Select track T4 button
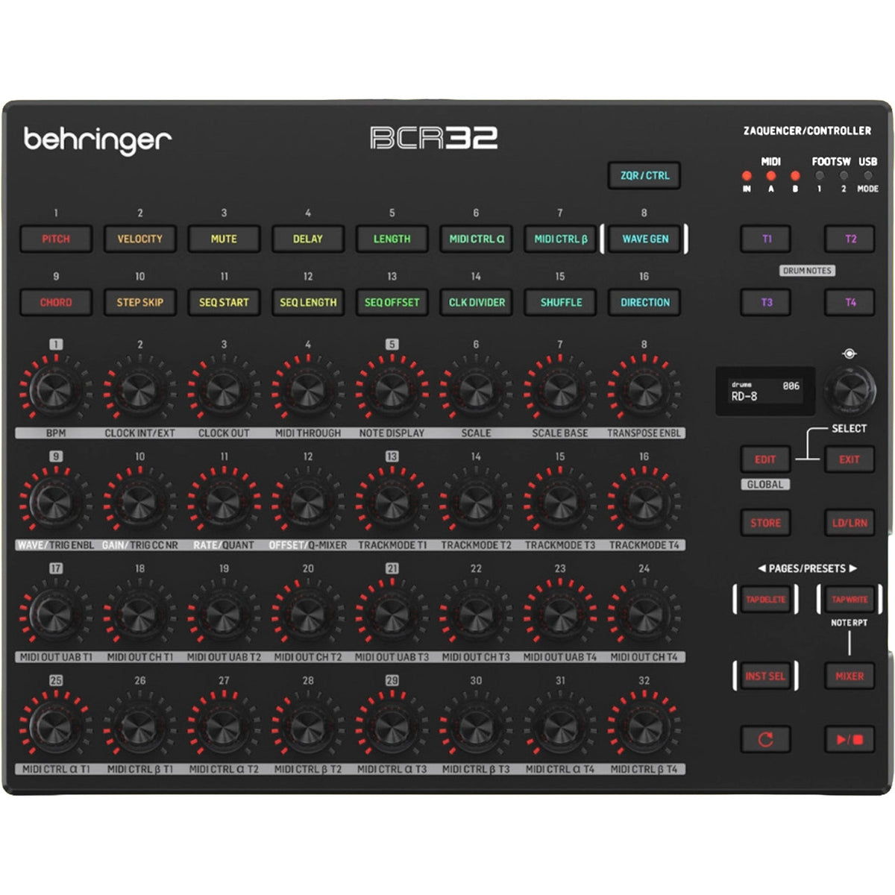The height and width of the screenshot is (895, 895). click(x=850, y=302)
